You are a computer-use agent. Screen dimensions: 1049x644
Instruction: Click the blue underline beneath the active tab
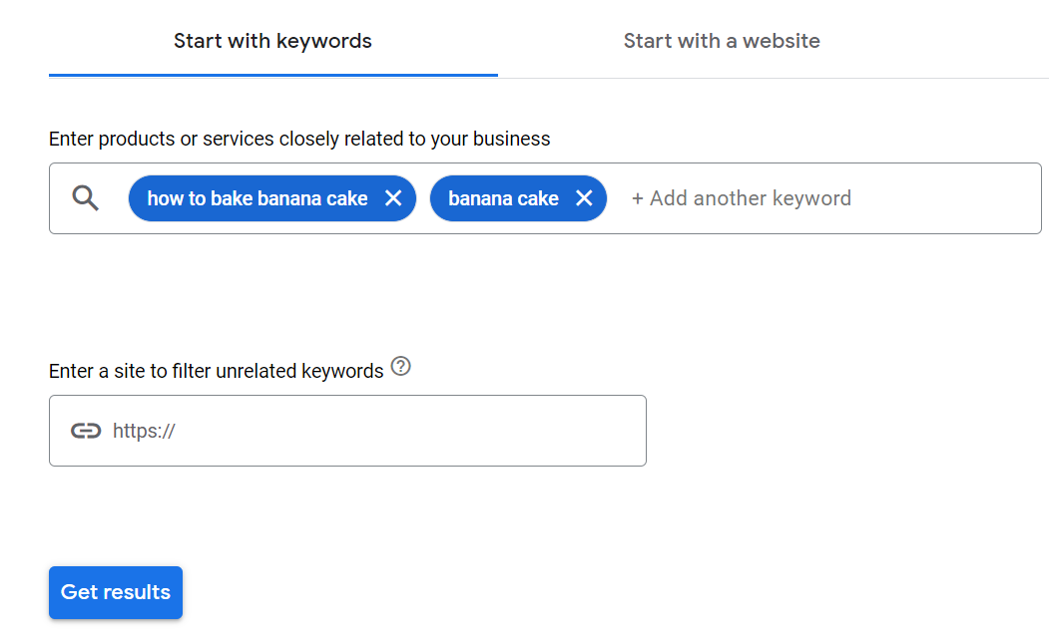tap(272, 75)
